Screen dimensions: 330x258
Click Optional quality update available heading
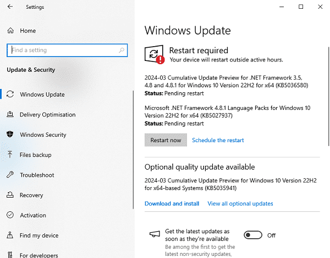200,167
